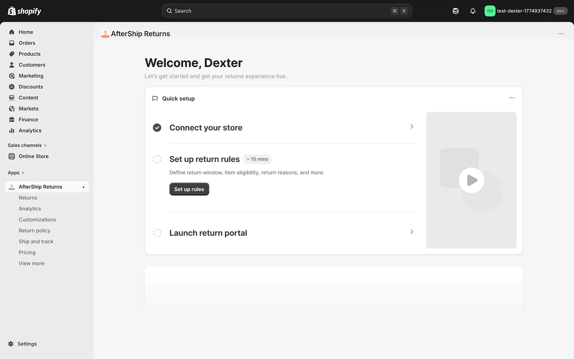This screenshot has height=359, width=574.
Task: Click Launch return portal heading
Action: point(208,233)
